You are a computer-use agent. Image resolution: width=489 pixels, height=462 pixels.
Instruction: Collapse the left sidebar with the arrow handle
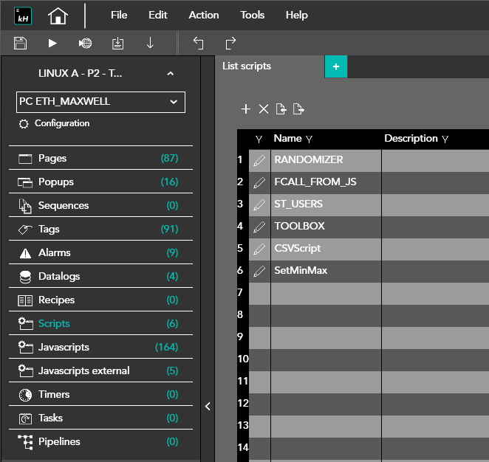click(208, 406)
